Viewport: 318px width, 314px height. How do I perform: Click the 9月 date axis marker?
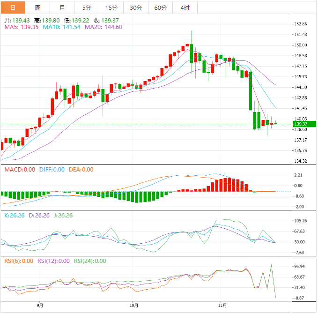click(x=42, y=306)
